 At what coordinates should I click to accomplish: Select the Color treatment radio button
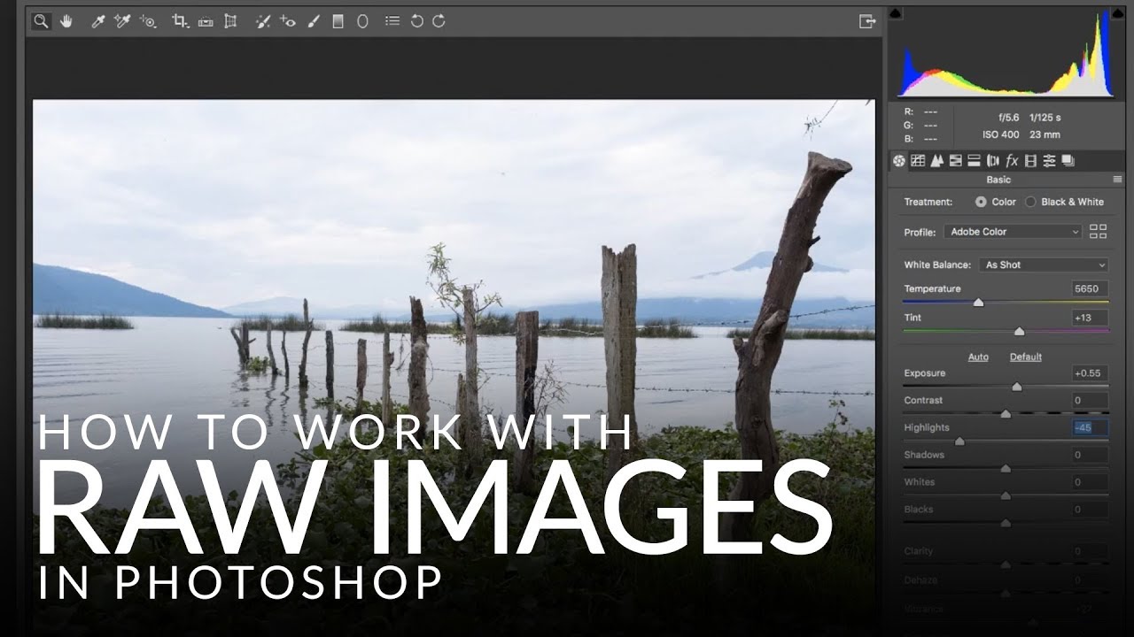[981, 202]
